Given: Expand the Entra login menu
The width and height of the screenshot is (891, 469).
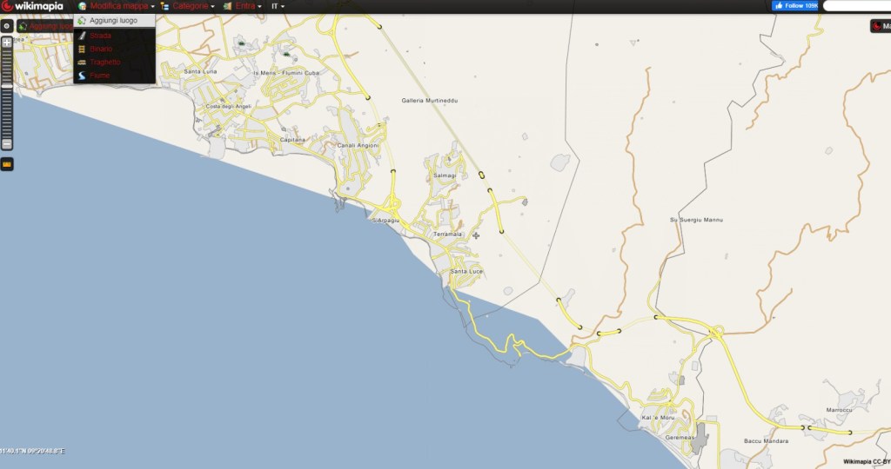Looking at the screenshot, I should (243, 6).
